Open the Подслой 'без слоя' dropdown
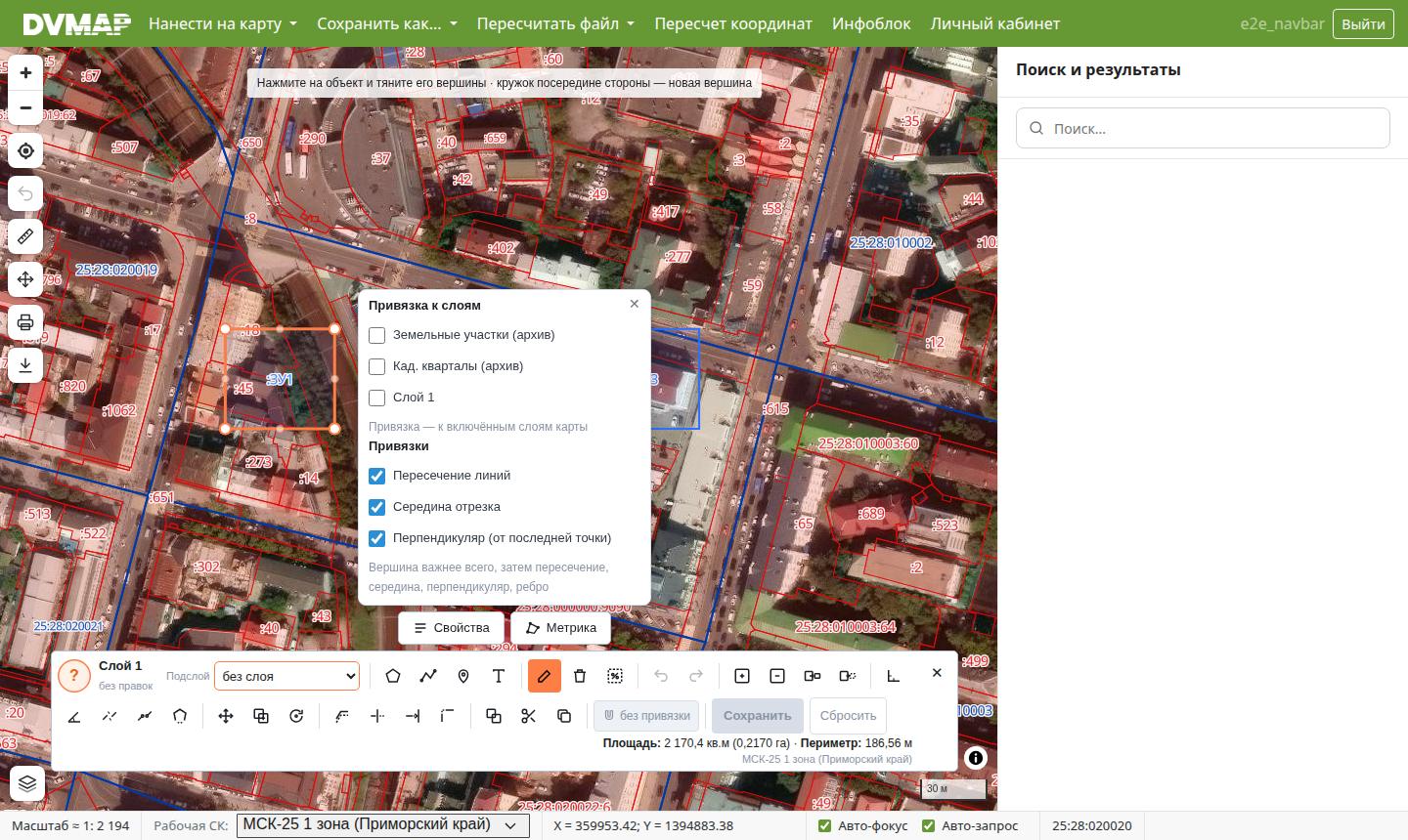Viewport: 1408px width, 840px height. (x=286, y=676)
